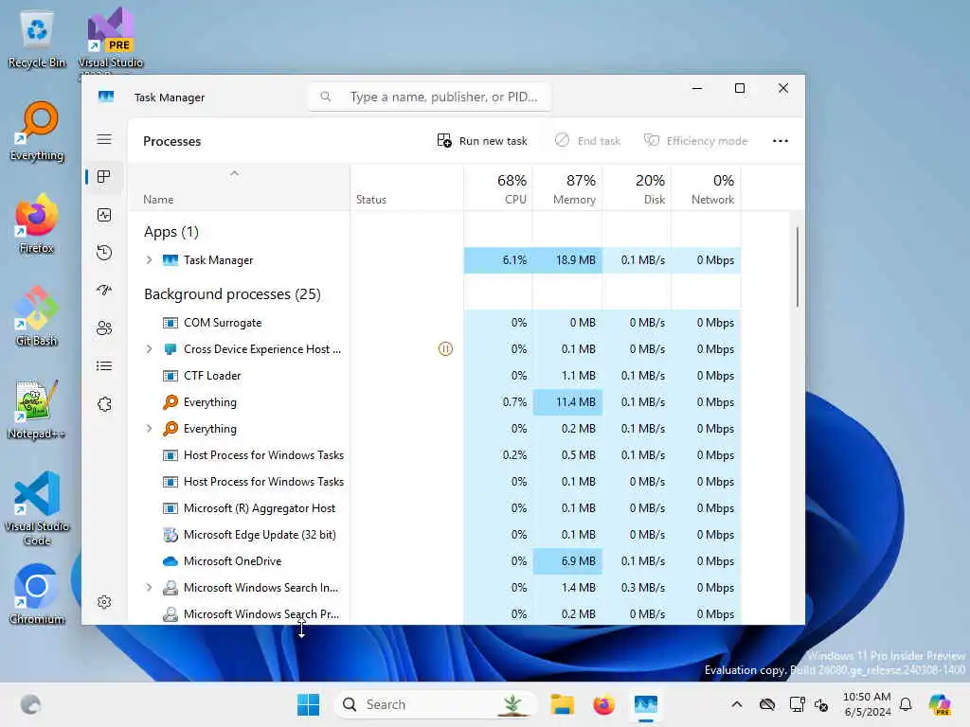Viewport: 970px width, 727px height.
Task: Select first Host Process for Windows Tasks row
Action: click(434, 455)
